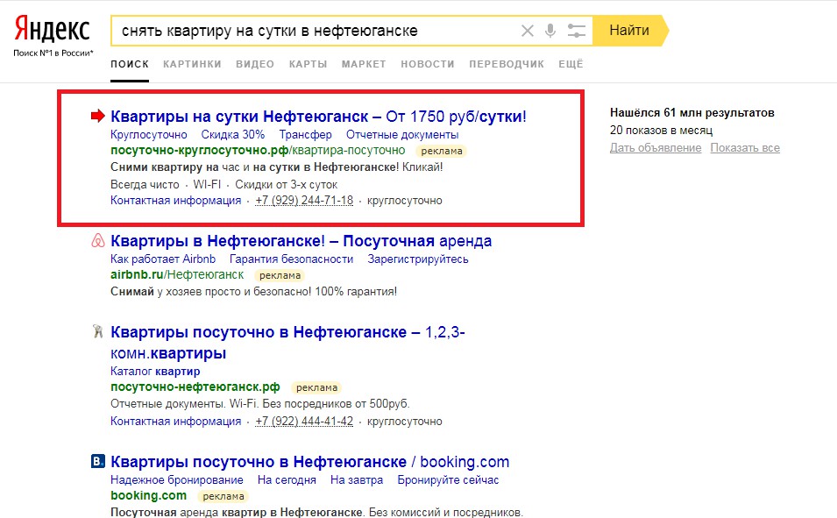
Task: Click the microphone voice search icon
Action: [x=550, y=32]
